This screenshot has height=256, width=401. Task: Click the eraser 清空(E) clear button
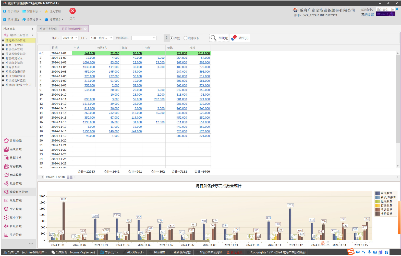pos(240,38)
